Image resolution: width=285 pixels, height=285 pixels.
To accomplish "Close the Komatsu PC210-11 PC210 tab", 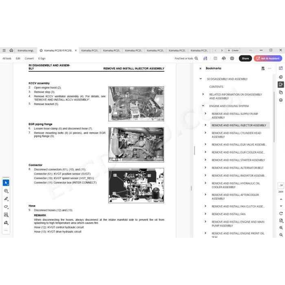I will (76, 50).
